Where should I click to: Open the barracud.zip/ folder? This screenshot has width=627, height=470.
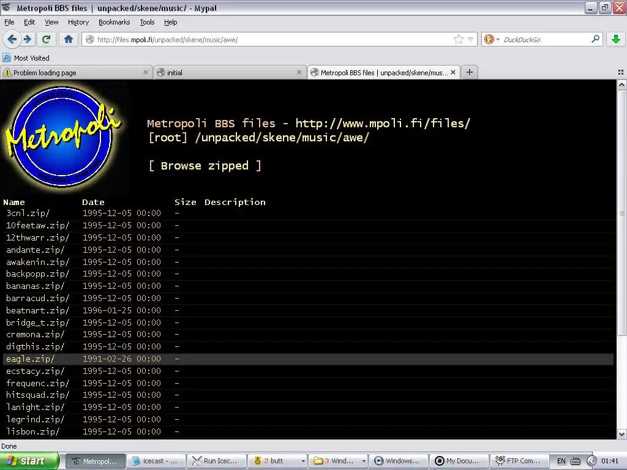[37, 298]
